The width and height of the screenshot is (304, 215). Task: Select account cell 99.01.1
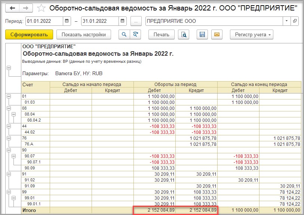[x=36, y=204]
